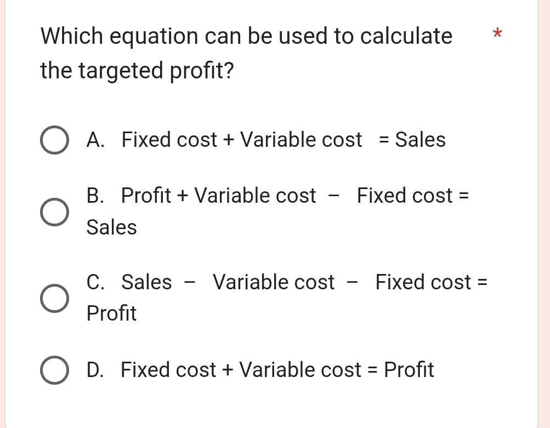Click the 'Profit + Variable cost' text in option B
Screen dimensions: 550x428
pos(218,195)
